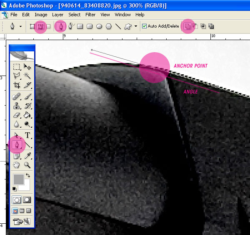Open the File menu

[x=14, y=15]
